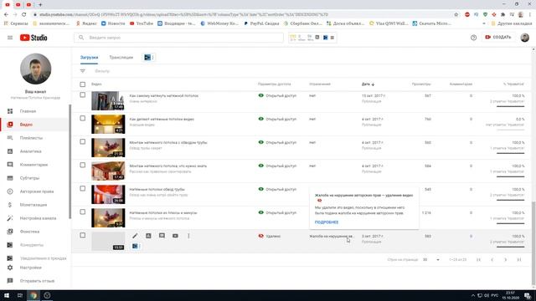Click the ПОДРОБНЕЕ link in the copyright popup
This screenshot has height=301, width=536.
pyautogui.click(x=327, y=222)
